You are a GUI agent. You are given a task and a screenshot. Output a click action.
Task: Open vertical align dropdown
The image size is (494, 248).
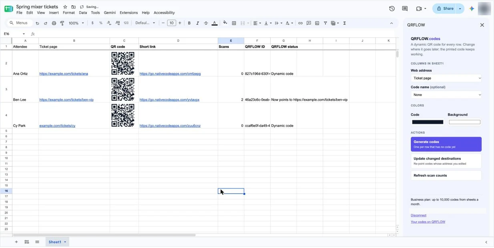pyautogui.click(x=268, y=23)
